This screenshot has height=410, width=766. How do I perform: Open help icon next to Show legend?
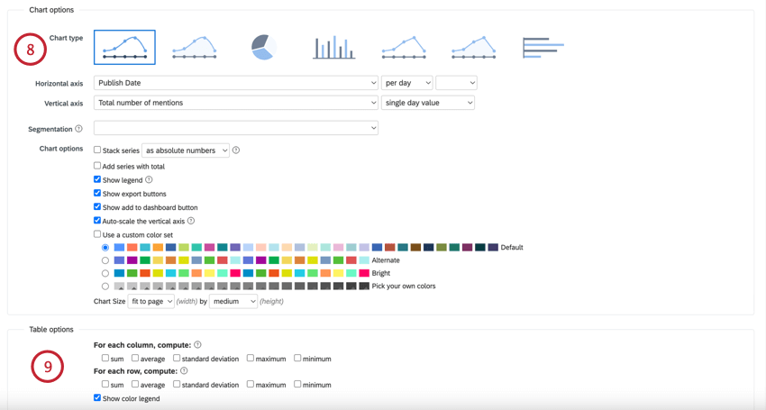click(x=149, y=180)
